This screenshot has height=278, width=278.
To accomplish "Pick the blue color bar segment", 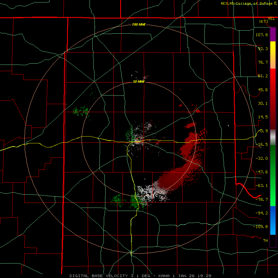I will (x=273, y=220).
